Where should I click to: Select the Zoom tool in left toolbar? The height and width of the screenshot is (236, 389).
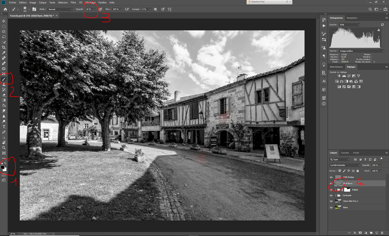pos(4,148)
